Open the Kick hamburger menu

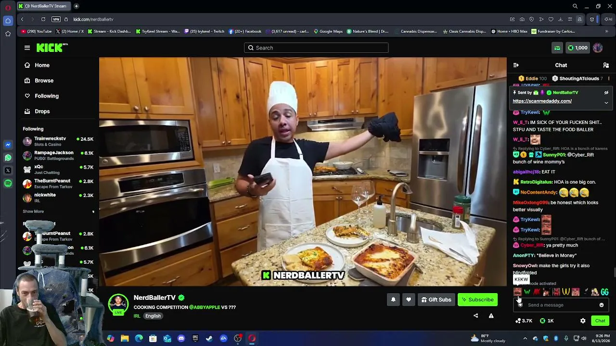tap(27, 48)
